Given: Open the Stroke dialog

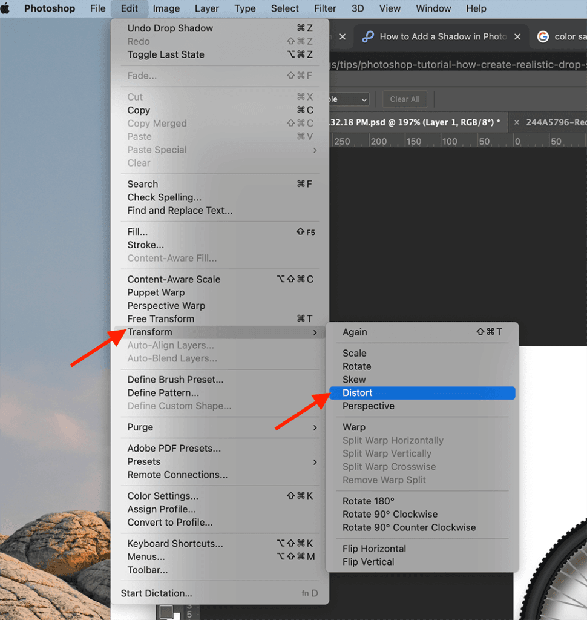Looking at the screenshot, I should coord(220,245).
